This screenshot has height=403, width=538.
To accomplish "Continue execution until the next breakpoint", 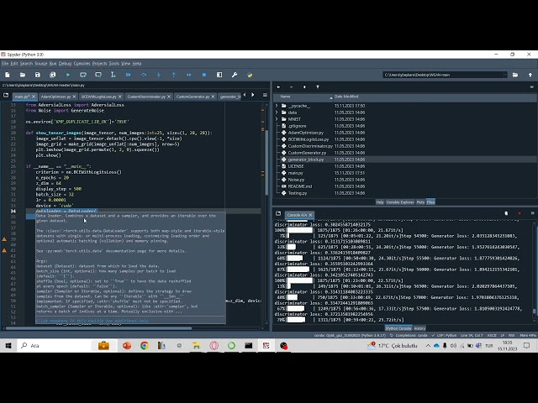I will (x=188, y=75).
